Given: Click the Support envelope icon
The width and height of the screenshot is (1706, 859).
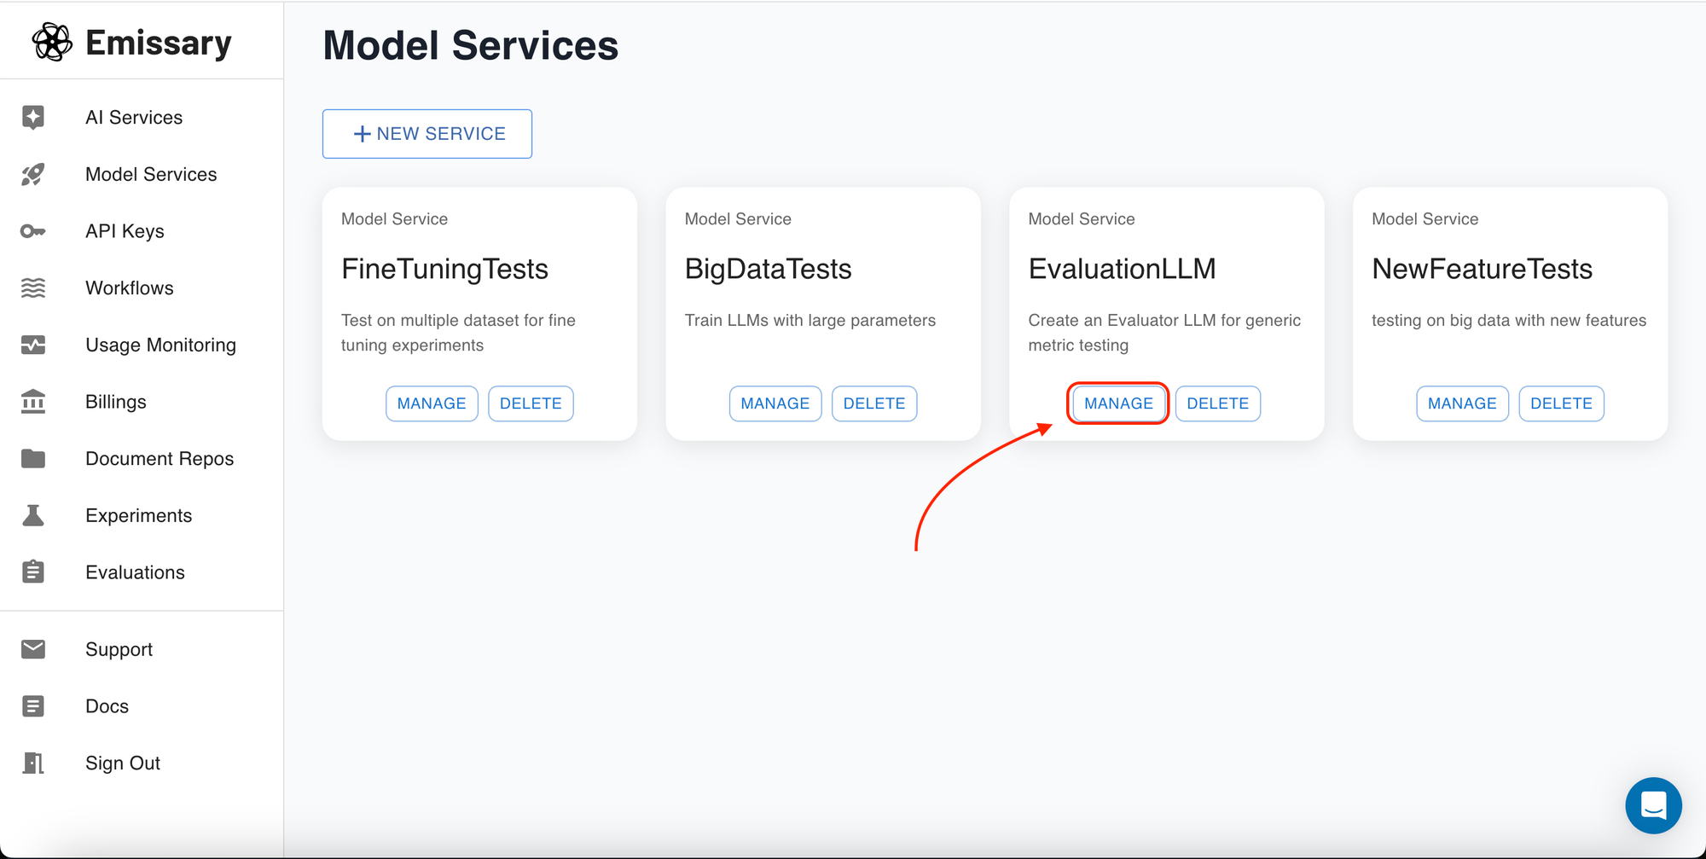Looking at the screenshot, I should (x=33, y=649).
